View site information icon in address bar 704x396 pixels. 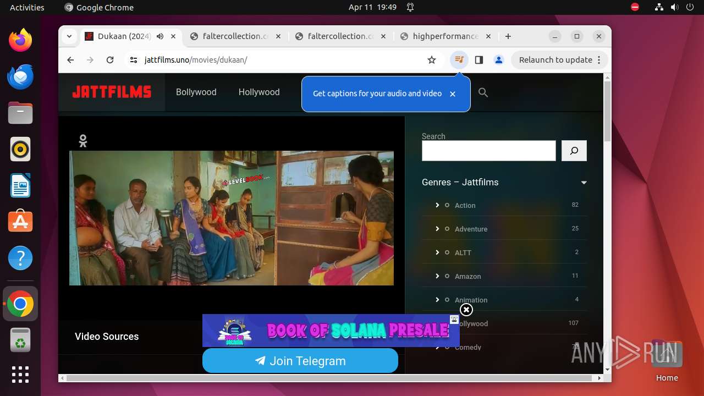(134, 60)
